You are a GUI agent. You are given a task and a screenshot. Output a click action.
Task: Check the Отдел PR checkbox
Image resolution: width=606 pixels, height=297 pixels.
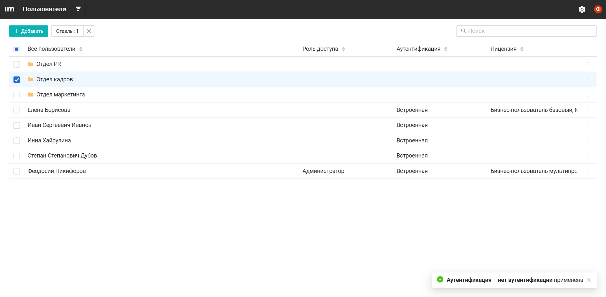point(17,64)
